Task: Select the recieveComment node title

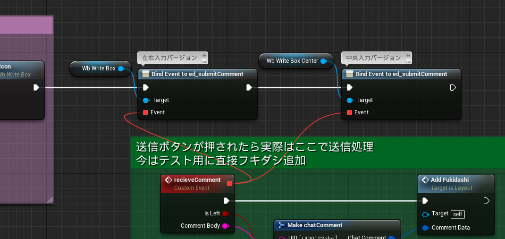Action: click(x=197, y=180)
